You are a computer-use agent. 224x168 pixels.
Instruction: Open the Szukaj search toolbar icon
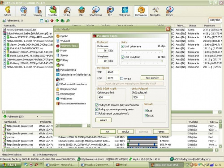tap(67, 11)
